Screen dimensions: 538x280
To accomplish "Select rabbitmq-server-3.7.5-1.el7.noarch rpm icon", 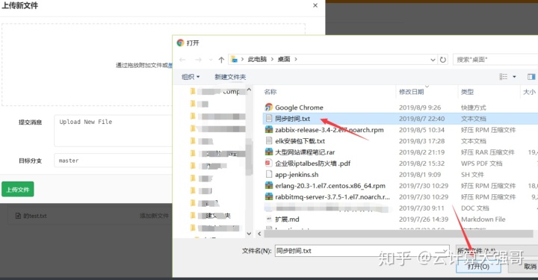I will click(x=269, y=196).
